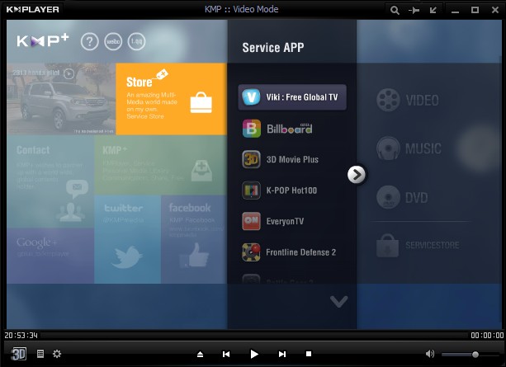The image size is (506, 367).
Task: Open the playlist icon
Action: (x=40, y=354)
